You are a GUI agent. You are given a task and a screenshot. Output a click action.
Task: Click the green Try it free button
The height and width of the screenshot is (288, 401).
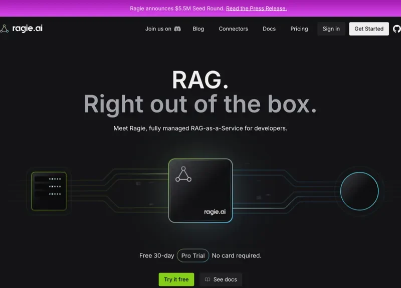[176, 279]
